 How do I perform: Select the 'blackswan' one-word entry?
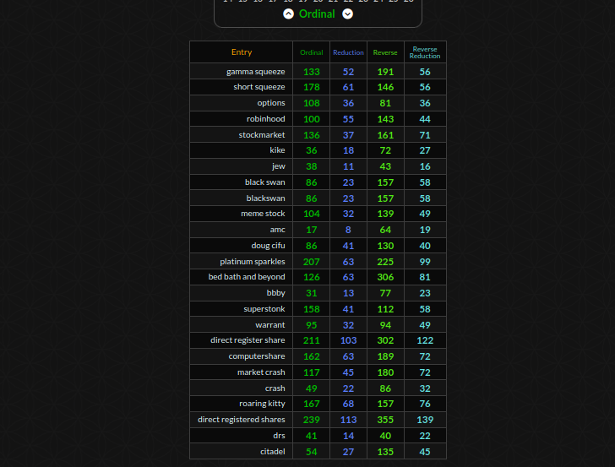[266, 198]
